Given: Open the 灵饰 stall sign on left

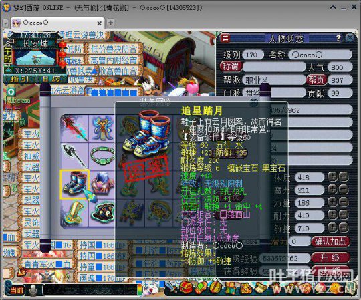Looking at the screenshot, I should pyautogui.click(x=30, y=222).
